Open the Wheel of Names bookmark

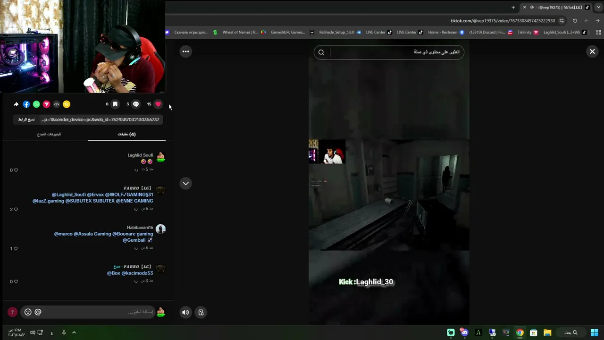pyautogui.click(x=236, y=32)
